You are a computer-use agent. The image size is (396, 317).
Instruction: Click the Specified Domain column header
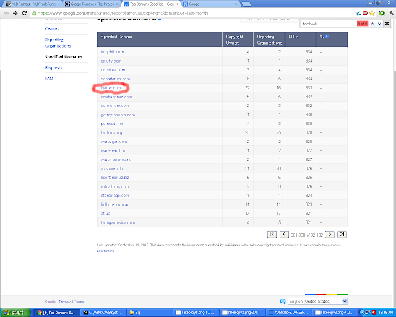[160, 40]
